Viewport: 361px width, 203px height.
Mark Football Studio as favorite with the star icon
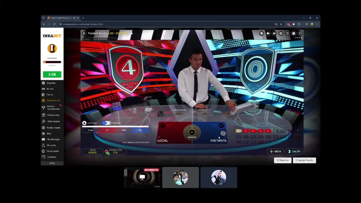coord(132,33)
